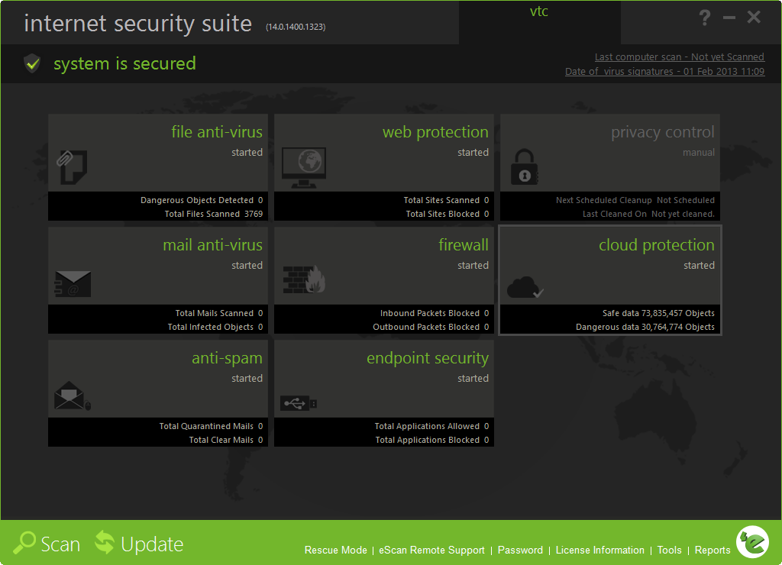Open License Information link
The image size is (782, 565).
coord(599,550)
